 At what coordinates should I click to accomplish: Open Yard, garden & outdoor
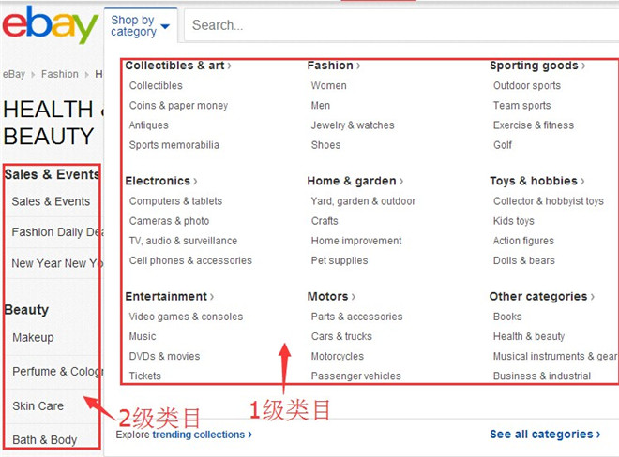[x=363, y=201]
